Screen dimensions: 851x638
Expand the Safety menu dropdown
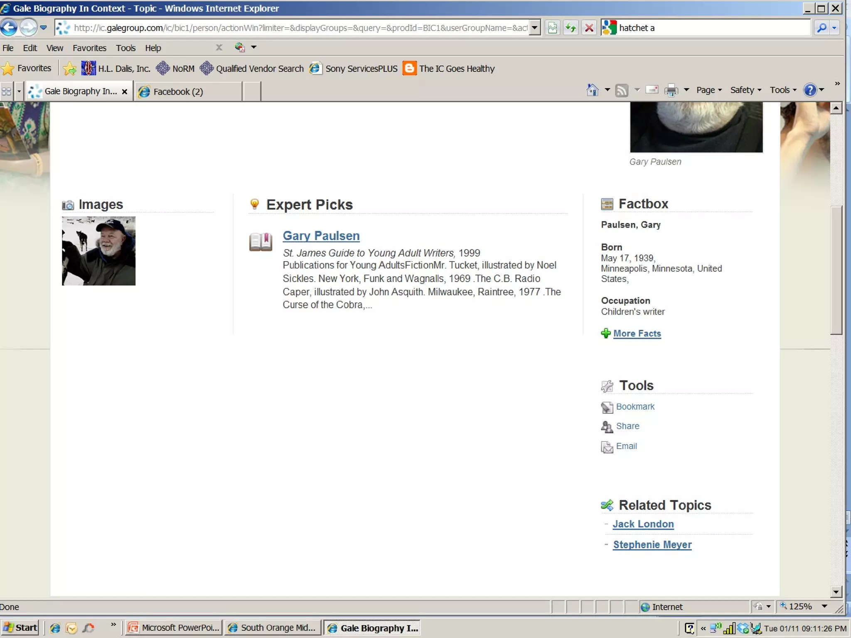tap(745, 90)
